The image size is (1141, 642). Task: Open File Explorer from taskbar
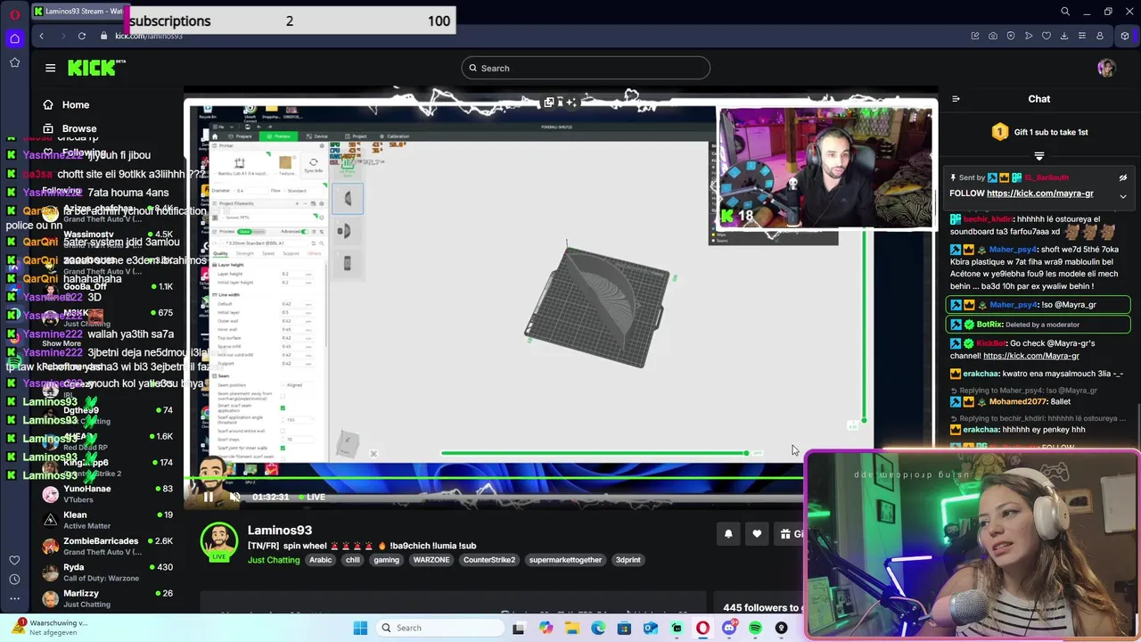[571, 628]
